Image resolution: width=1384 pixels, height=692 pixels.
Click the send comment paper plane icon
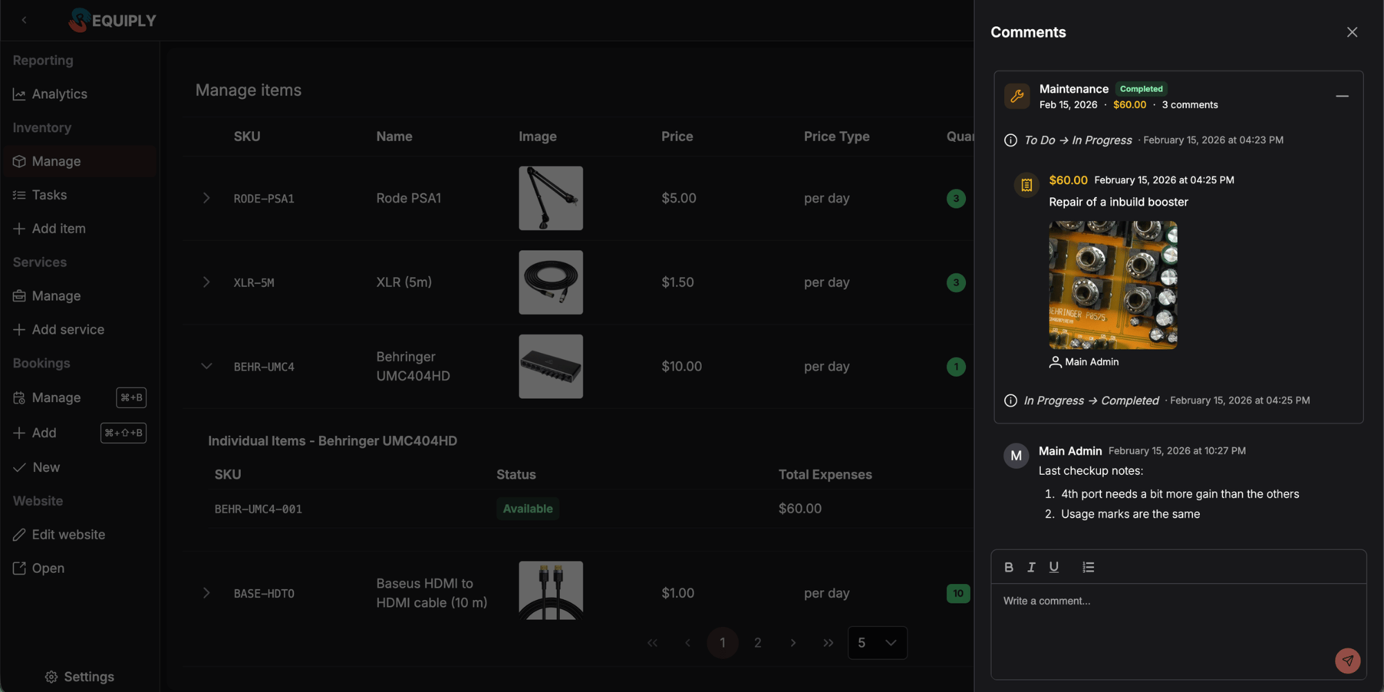click(x=1347, y=661)
